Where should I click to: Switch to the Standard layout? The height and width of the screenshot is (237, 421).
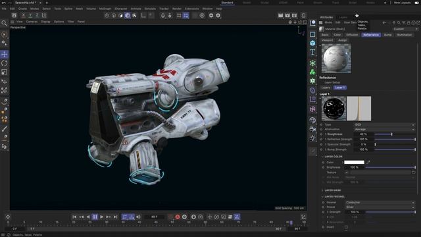click(x=227, y=3)
